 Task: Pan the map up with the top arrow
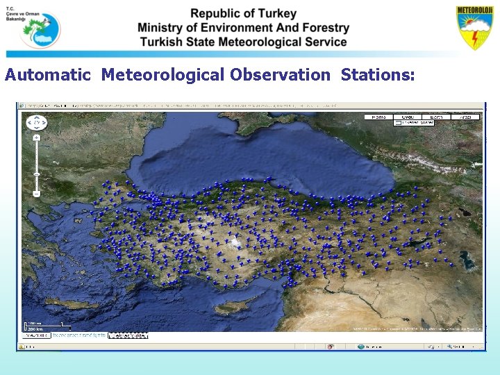tap(37, 118)
